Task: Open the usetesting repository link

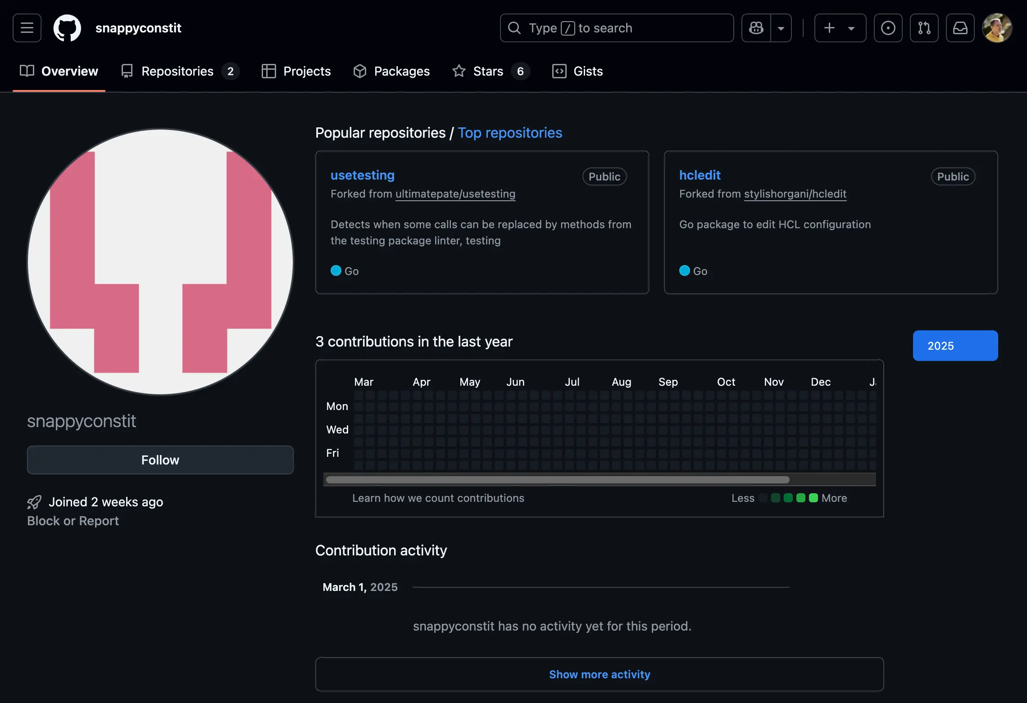Action: point(362,175)
